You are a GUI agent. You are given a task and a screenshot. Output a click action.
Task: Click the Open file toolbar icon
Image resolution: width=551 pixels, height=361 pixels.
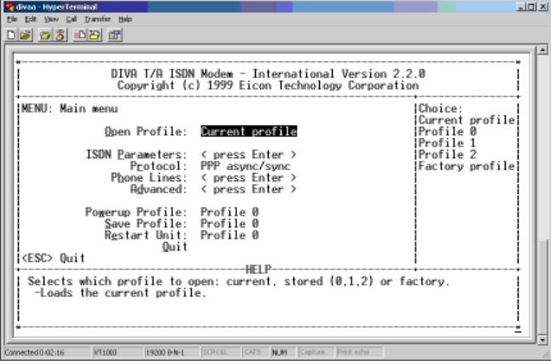[x=26, y=35]
